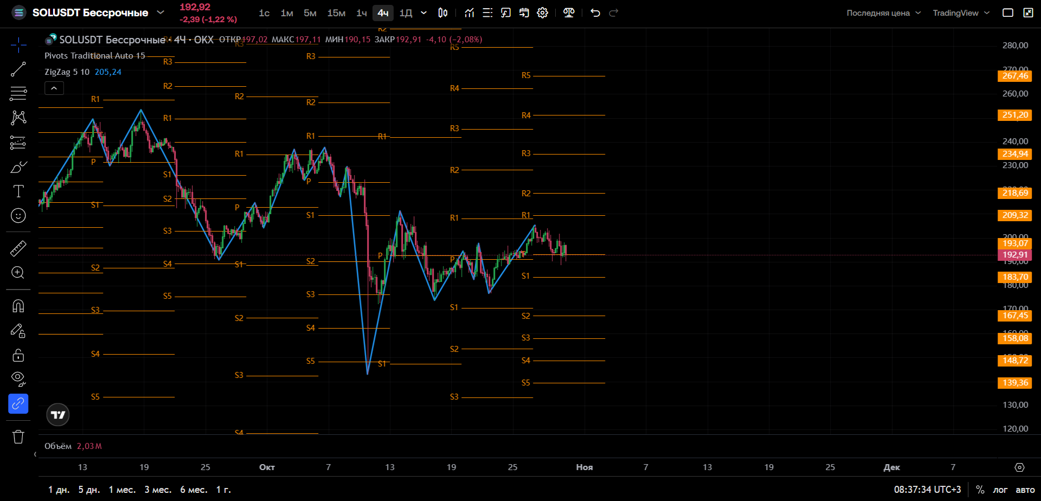1041x501 pixels.
Task: Set the date range to 5 дн.
Action: pos(89,490)
